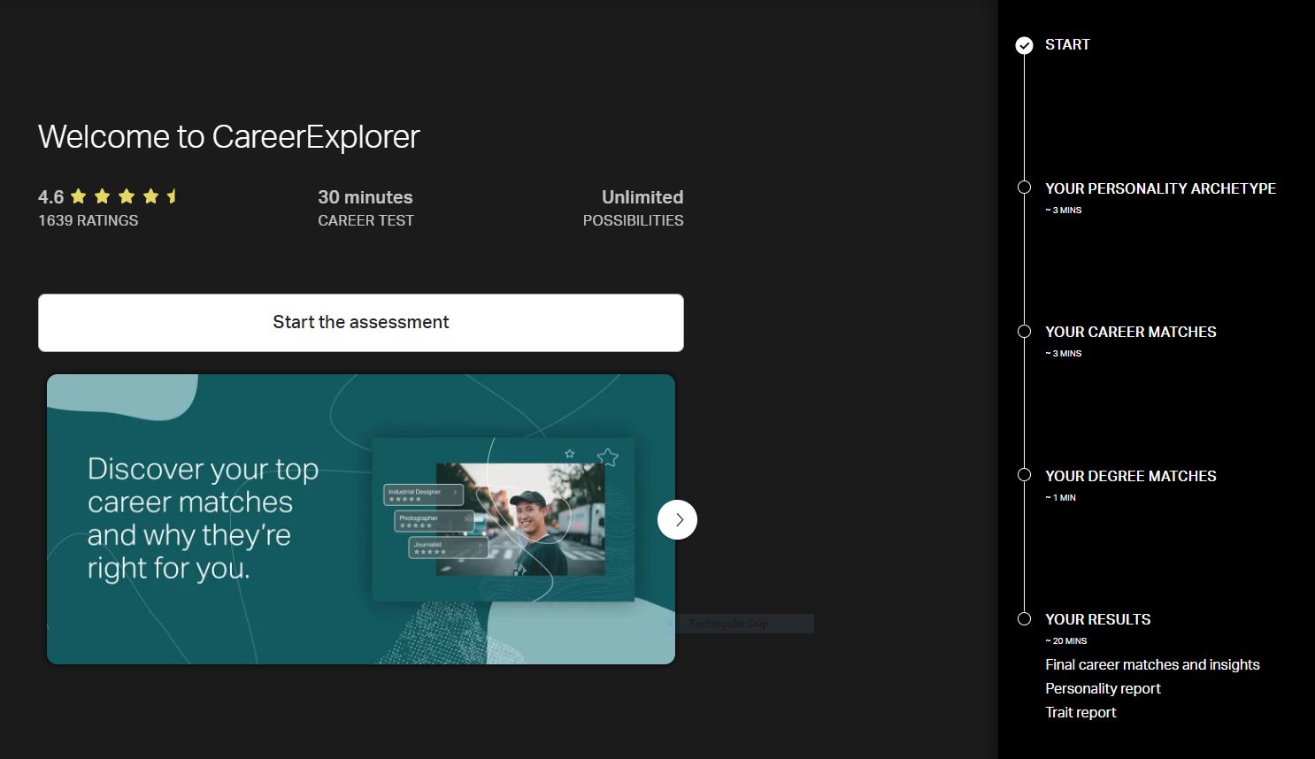
Task: Click the POSSIBILITIES label
Action: (633, 220)
